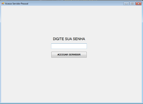Minimize the Acesso Servidor Pessoal window

[x=126, y=4]
